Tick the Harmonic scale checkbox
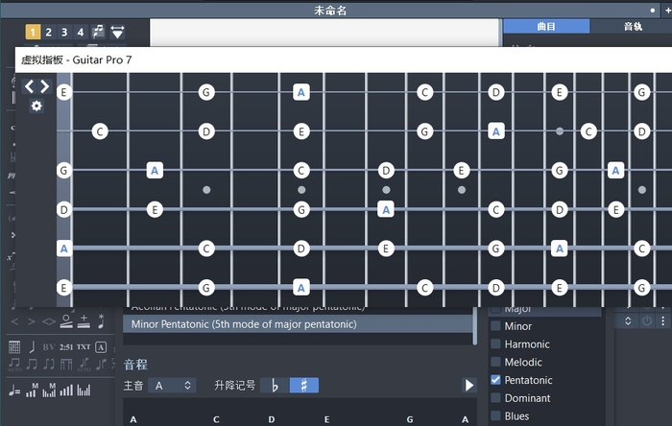672x426 pixels. (495, 344)
